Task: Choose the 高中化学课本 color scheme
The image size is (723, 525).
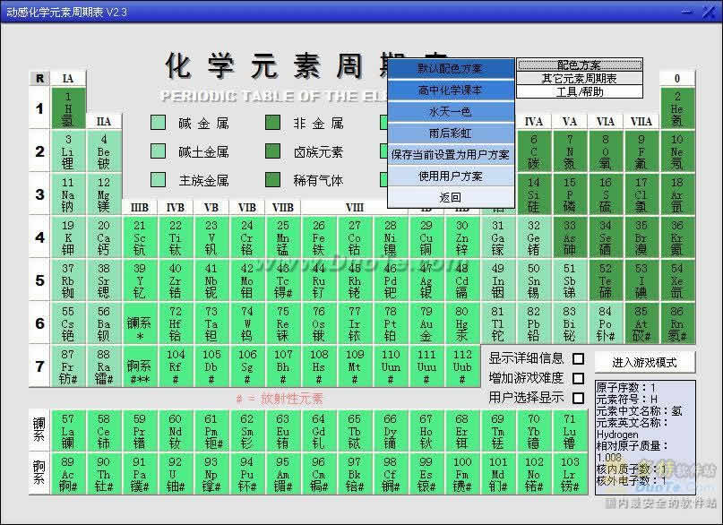Action: [x=451, y=90]
